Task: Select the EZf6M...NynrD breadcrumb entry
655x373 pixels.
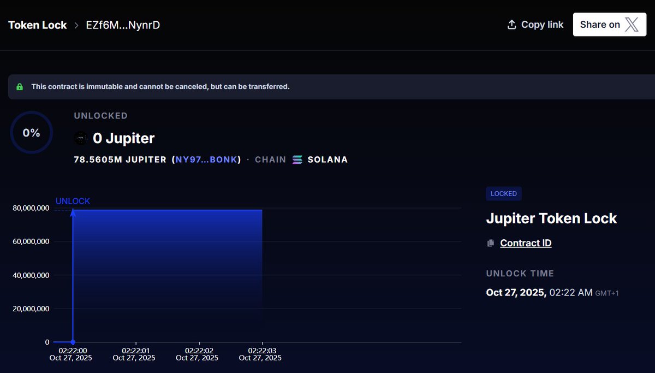Action: 123,25
